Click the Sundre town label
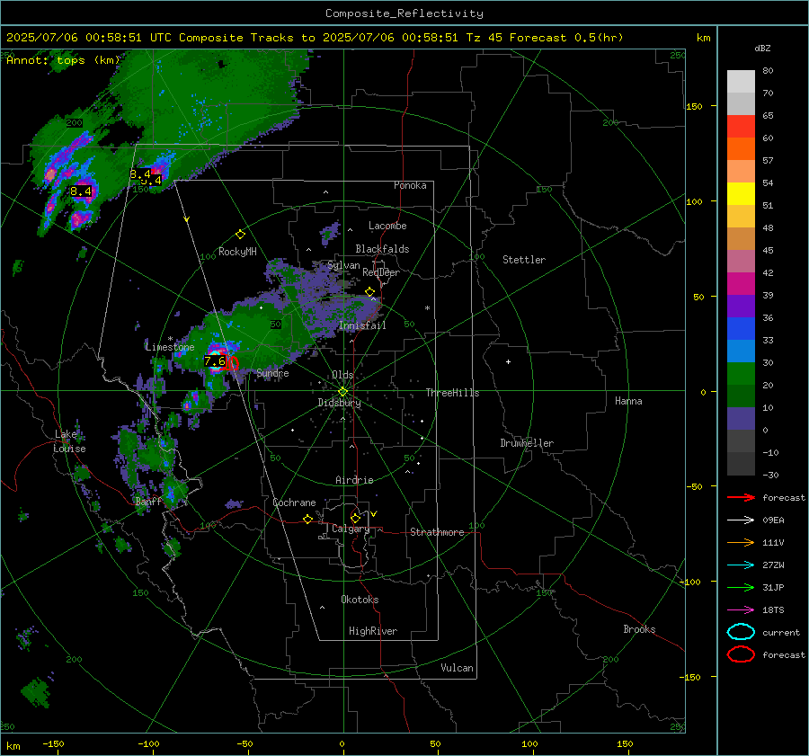This screenshot has width=809, height=756. (x=272, y=372)
